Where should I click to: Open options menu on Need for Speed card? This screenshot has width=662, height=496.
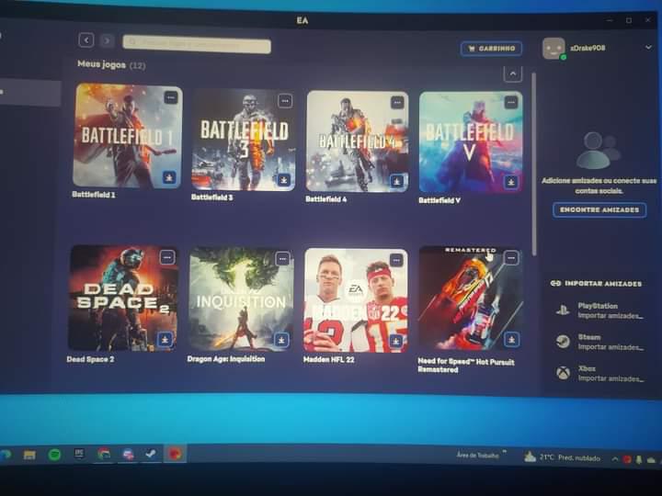511,257
